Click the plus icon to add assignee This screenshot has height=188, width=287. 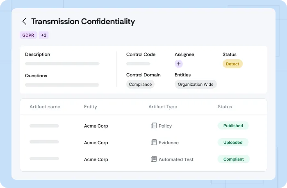pos(178,64)
